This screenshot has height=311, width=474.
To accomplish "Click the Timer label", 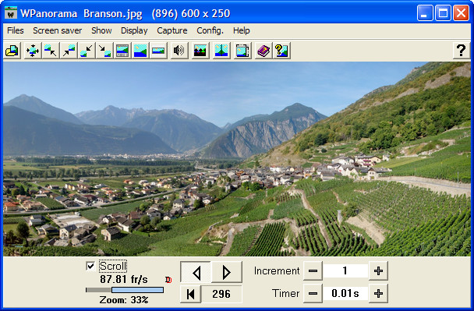I will tap(285, 293).
